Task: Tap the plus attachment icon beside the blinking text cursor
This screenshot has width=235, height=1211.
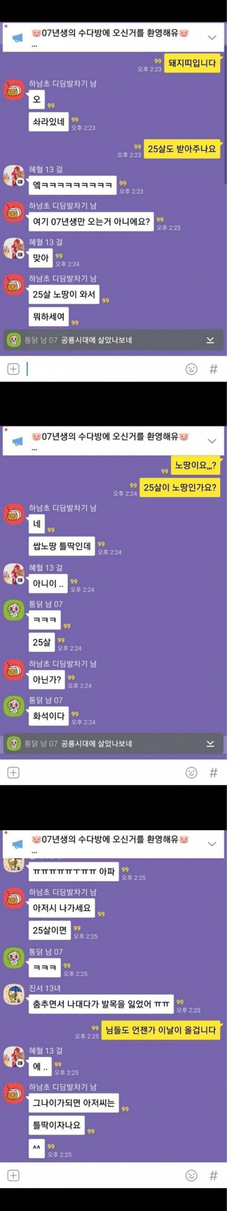Action: (x=14, y=369)
